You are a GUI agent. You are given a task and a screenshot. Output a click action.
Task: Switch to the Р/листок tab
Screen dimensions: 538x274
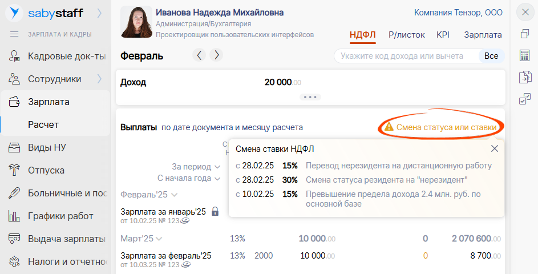point(406,35)
